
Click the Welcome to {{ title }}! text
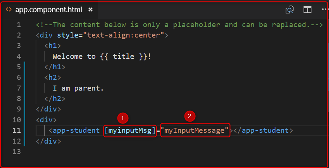click(102, 57)
